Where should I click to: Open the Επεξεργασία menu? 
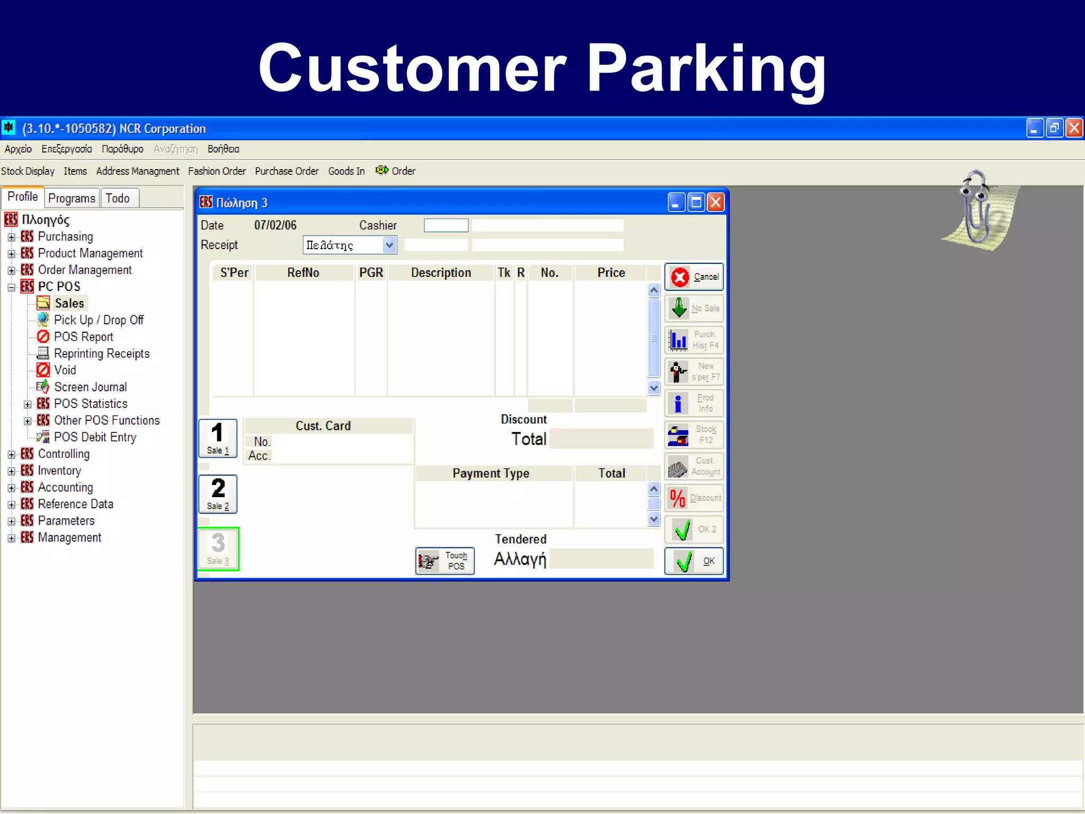[x=67, y=149]
